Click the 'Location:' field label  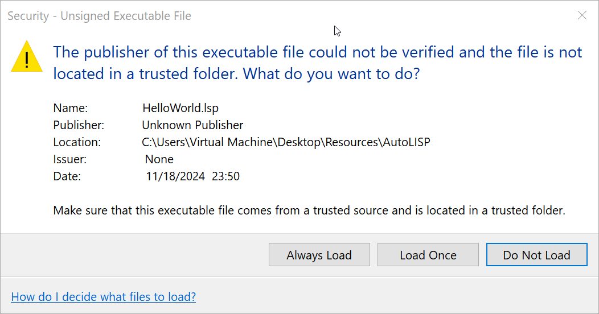tap(77, 142)
